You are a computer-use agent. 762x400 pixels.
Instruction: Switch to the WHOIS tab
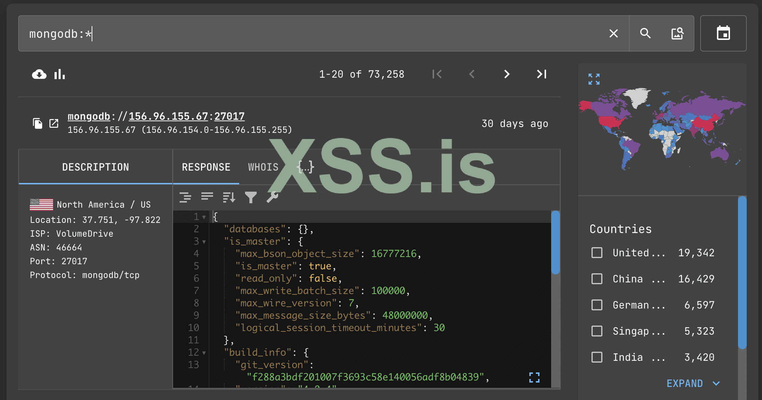pos(263,167)
